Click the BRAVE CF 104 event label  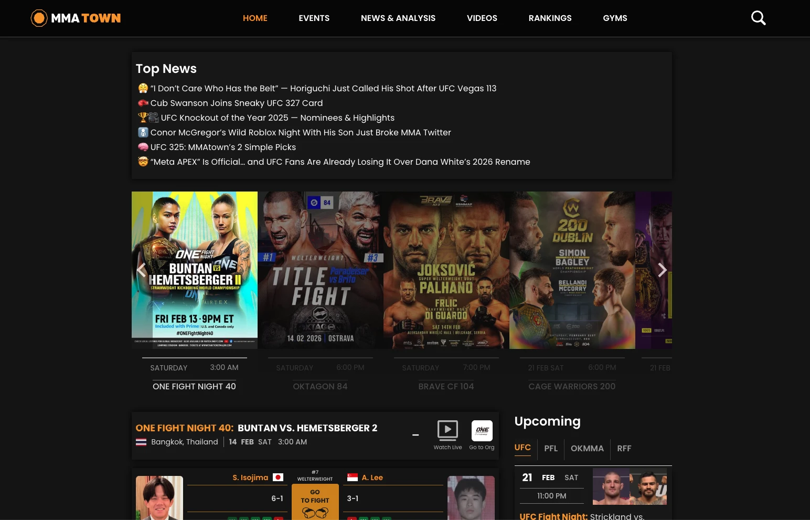coord(446,386)
